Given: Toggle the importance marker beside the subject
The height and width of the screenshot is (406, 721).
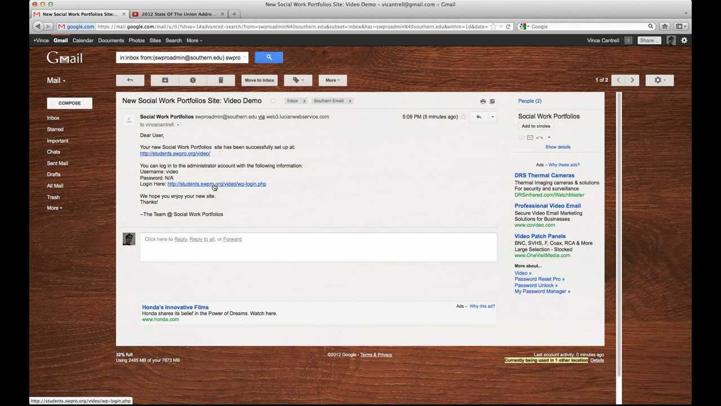Looking at the screenshot, I should tap(273, 101).
